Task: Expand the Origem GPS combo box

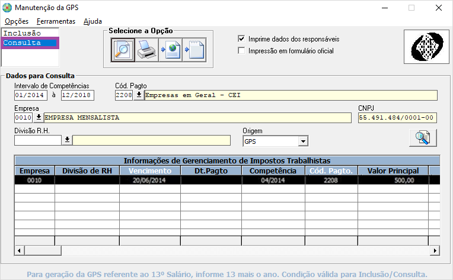Action: [303, 141]
